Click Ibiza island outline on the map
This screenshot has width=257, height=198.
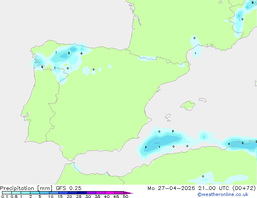coord(168,116)
